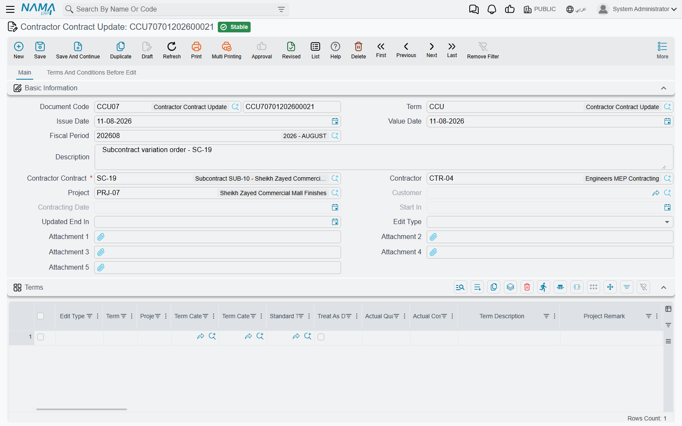Open notifications bell

[x=492, y=9]
